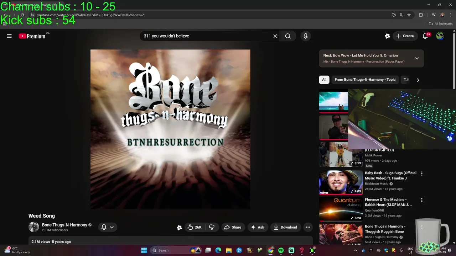Open YouTube notifications bell
The height and width of the screenshot is (256, 456).
click(x=425, y=36)
